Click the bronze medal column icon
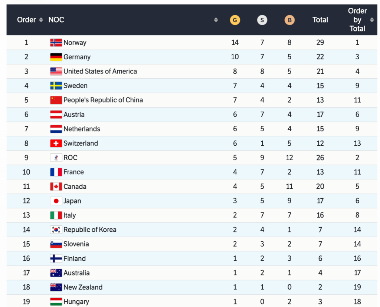 289,20
